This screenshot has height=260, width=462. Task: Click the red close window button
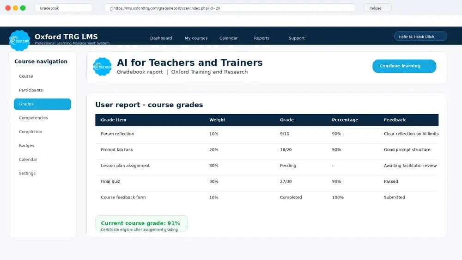coord(8,8)
